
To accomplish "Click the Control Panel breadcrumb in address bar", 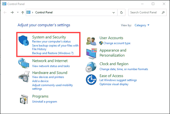I will click(44, 12).
